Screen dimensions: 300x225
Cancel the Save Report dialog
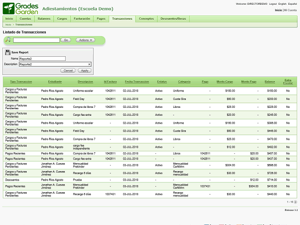pos(68,70)
